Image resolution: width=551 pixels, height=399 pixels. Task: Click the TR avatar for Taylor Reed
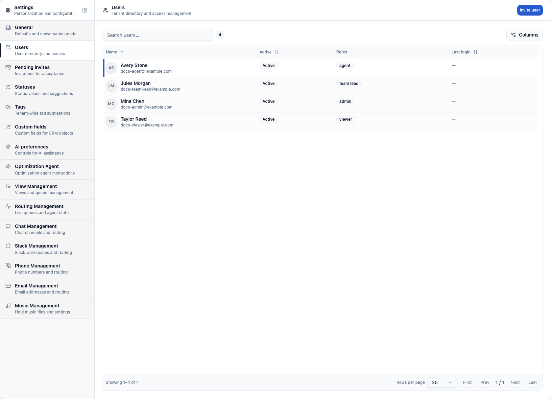(111, 122)
